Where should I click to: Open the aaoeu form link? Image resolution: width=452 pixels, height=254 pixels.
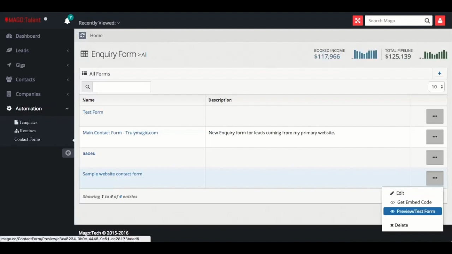(89, 153)
